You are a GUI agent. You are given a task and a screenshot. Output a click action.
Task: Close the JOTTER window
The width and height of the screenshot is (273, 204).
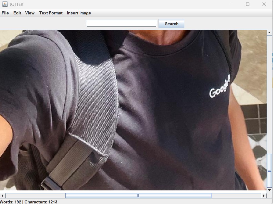tap(264, 4)
